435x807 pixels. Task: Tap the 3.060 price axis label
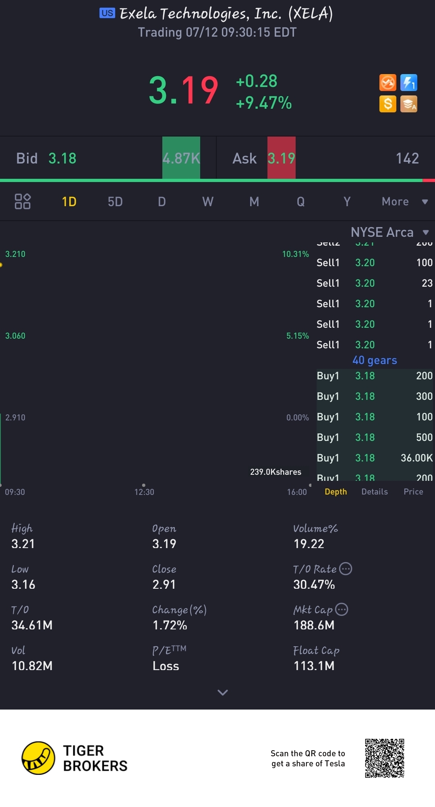[15, 336]
